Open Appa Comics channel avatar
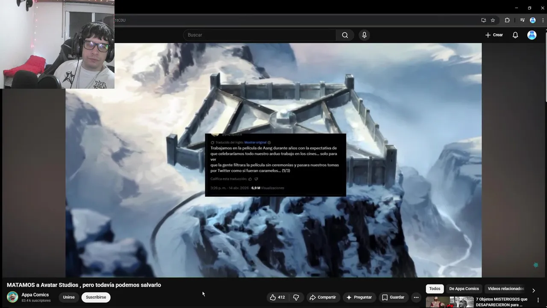The height and width of the screenshot is (308, 547). (13, 297)
